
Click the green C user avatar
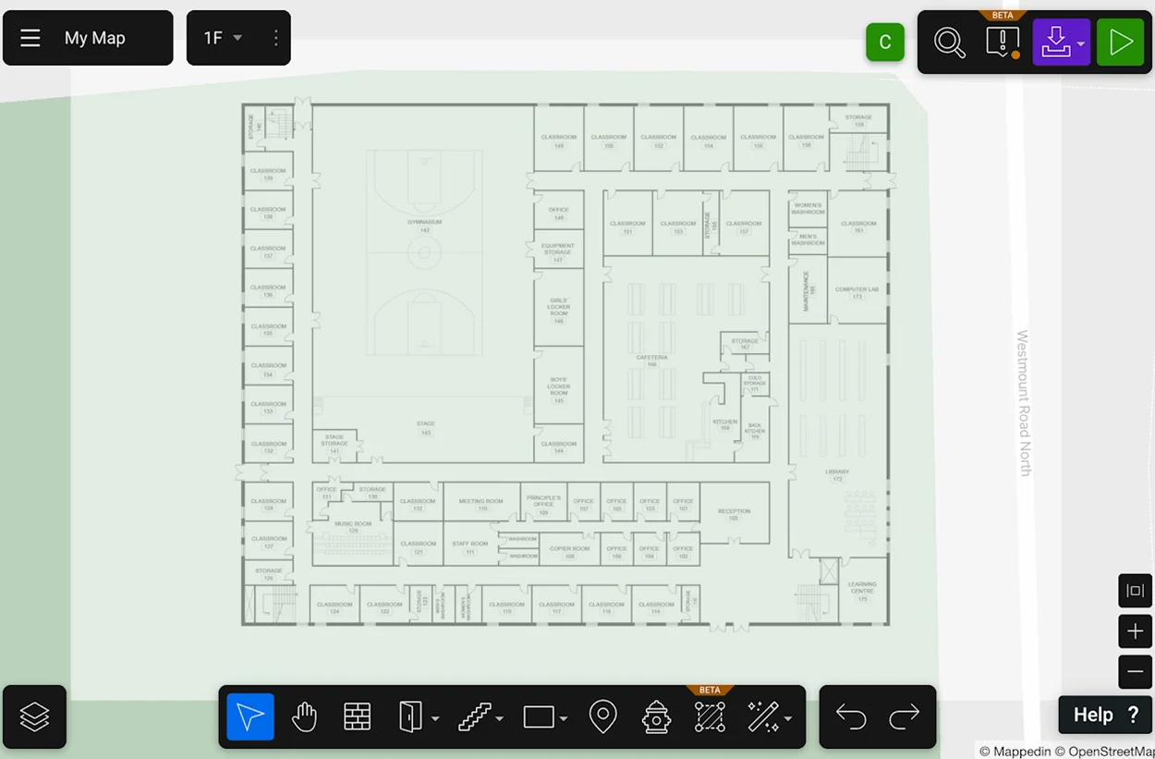884,43
